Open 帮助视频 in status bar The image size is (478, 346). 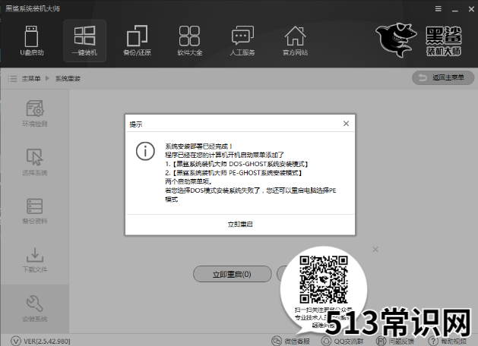(448, 341)
